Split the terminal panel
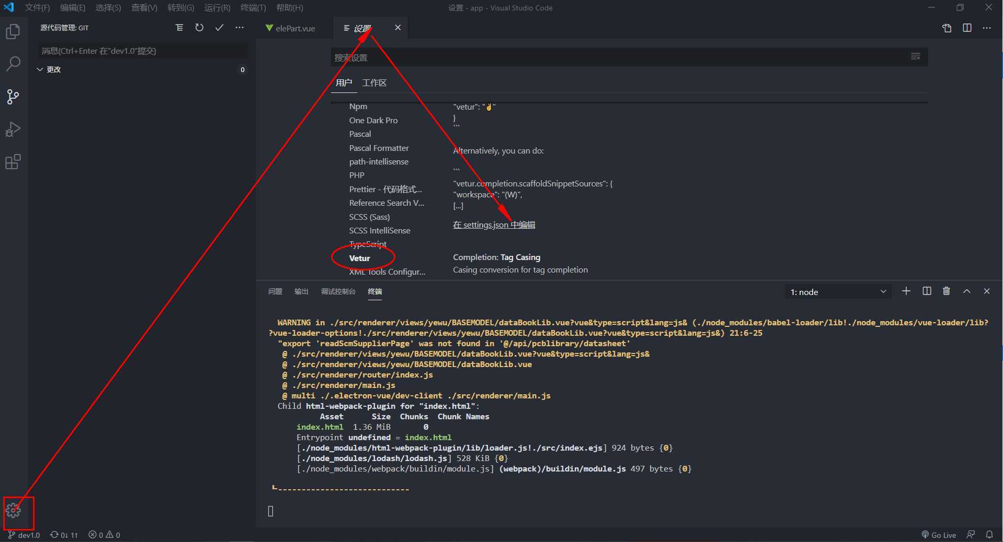This screenshot has height=542, width=1003. click(927, 291)
